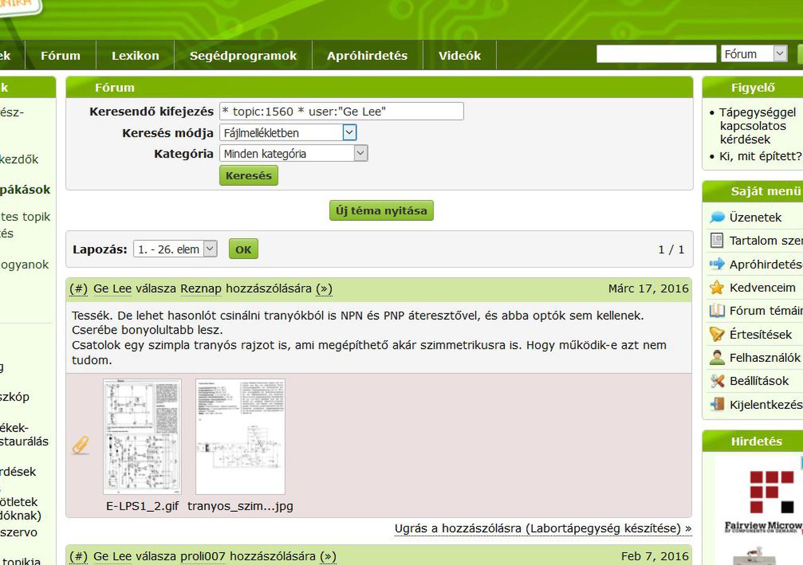Open Reznap user link

click(x=201, y=289)
